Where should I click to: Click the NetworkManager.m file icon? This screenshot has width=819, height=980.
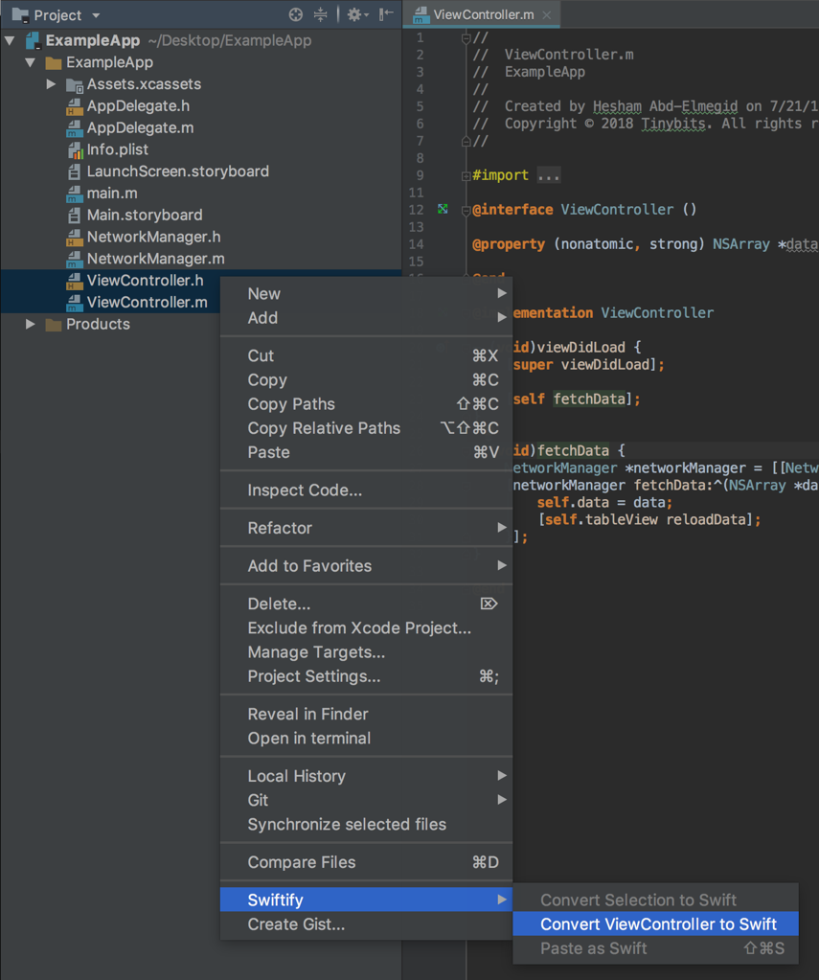[x=74, y=259]
